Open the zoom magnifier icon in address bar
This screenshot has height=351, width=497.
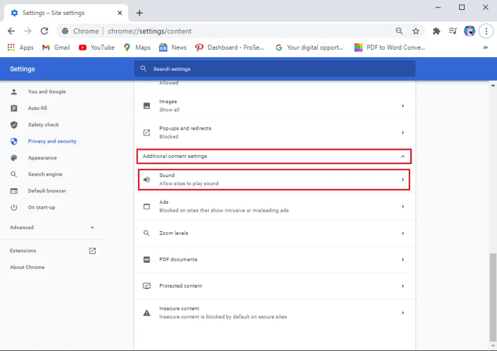399,31
